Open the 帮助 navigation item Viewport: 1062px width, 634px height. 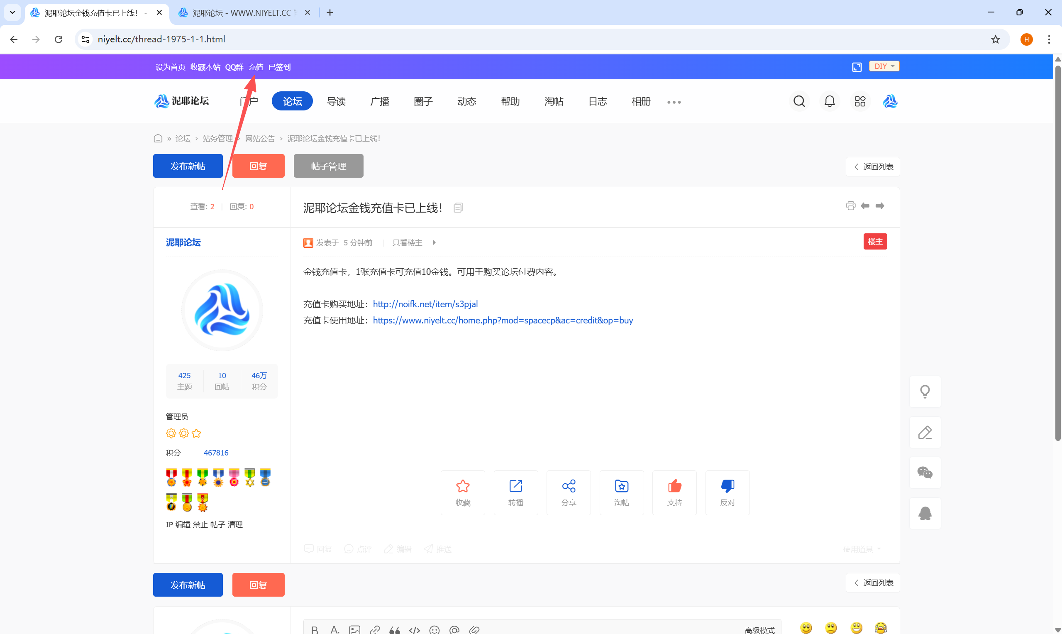click(510, 101)
